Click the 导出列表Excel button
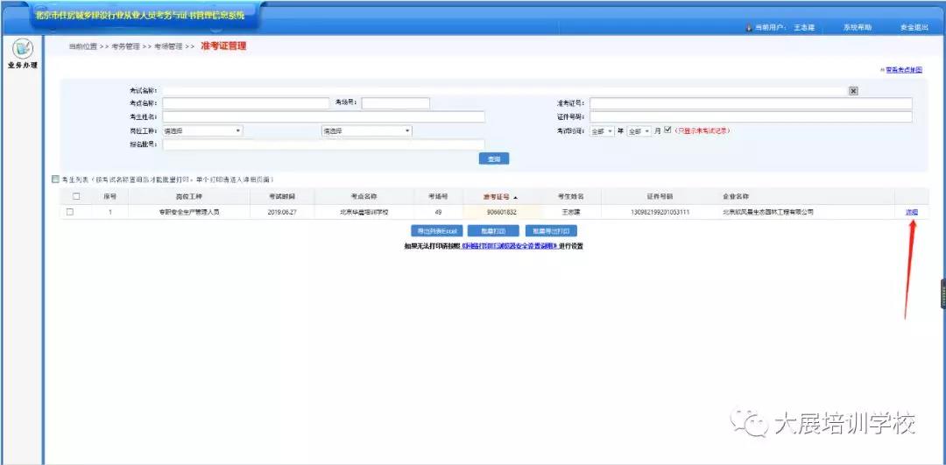946x465 pixels. pos(434,231)
